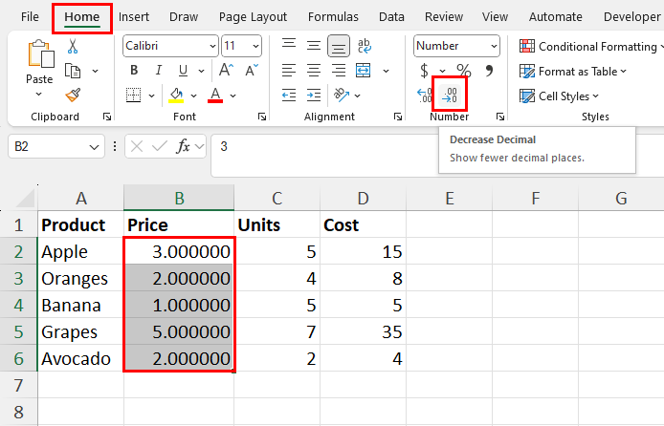Open Insert Function fx dialog

183,147
